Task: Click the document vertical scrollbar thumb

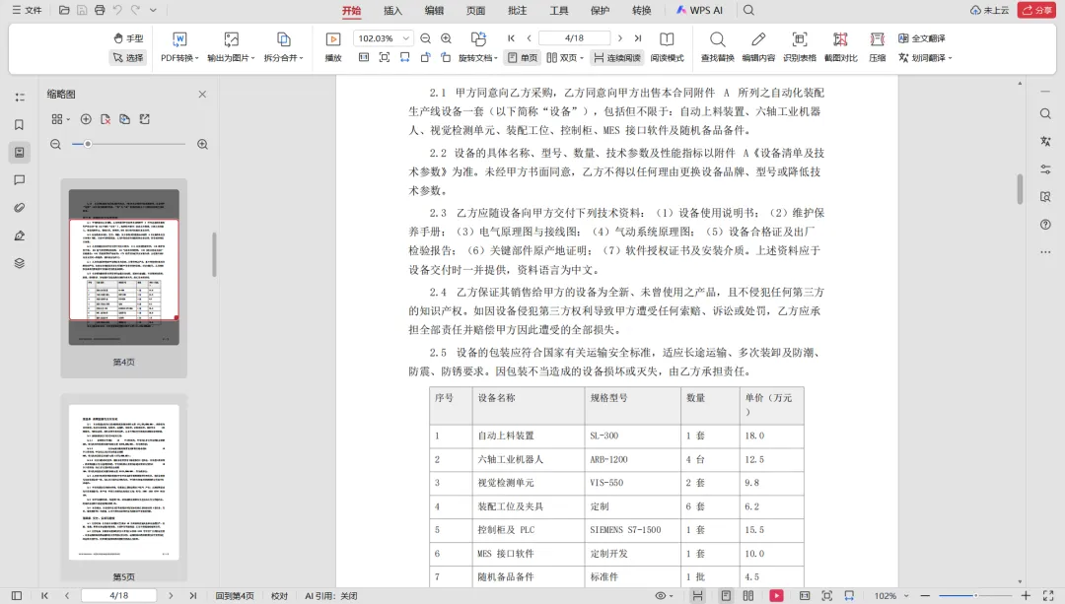Action: click(1020, 189)
